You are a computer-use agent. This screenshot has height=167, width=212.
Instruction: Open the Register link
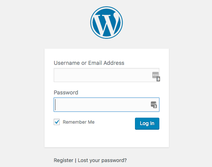click(63, 160)
